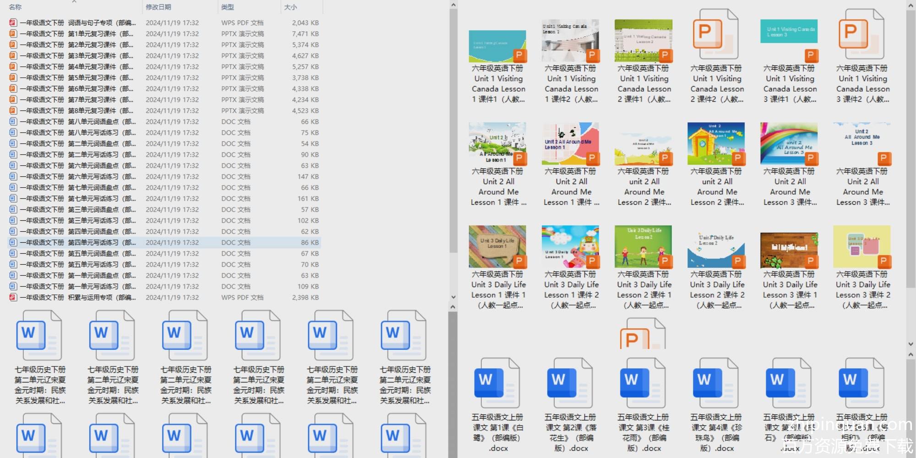The width and height of the screenshot is (916, 458).
Task: Open thumbnail of Visiting Canada Lesson 3 课件1
Action: point(789,40)
